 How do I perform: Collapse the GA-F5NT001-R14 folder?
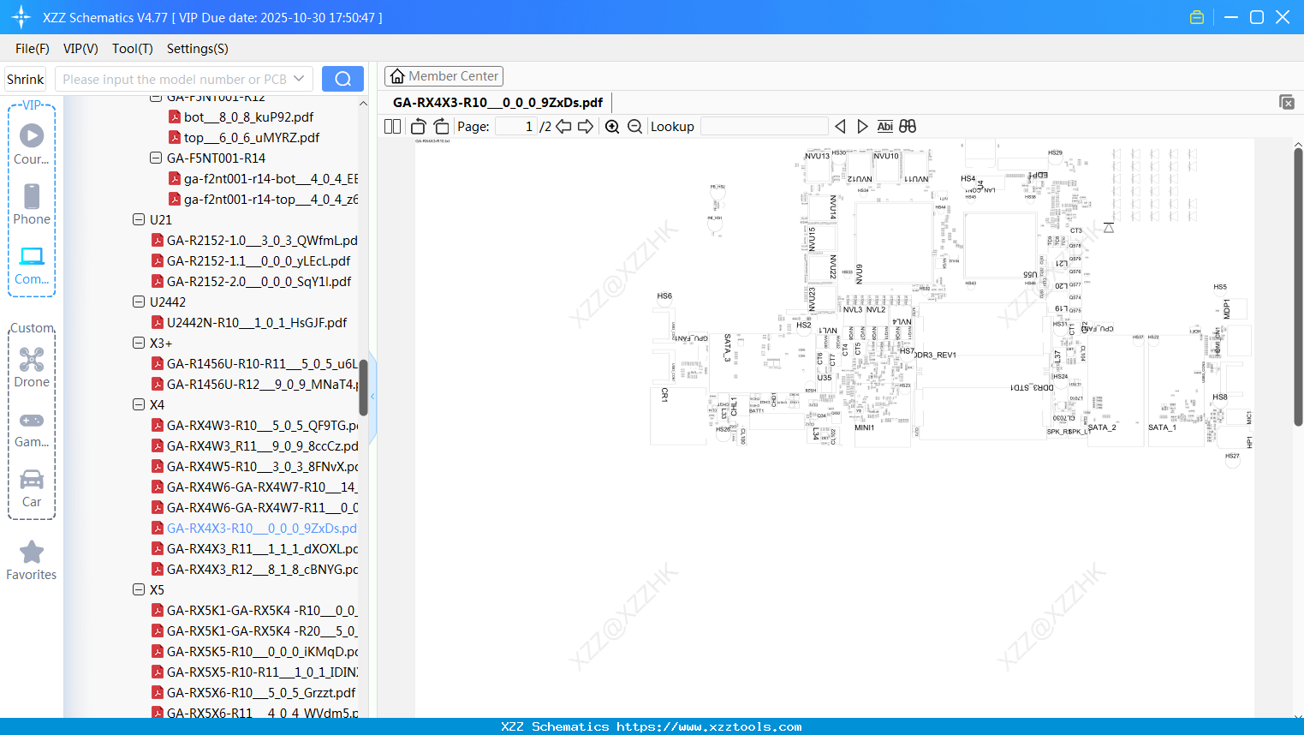coord(156,158)
